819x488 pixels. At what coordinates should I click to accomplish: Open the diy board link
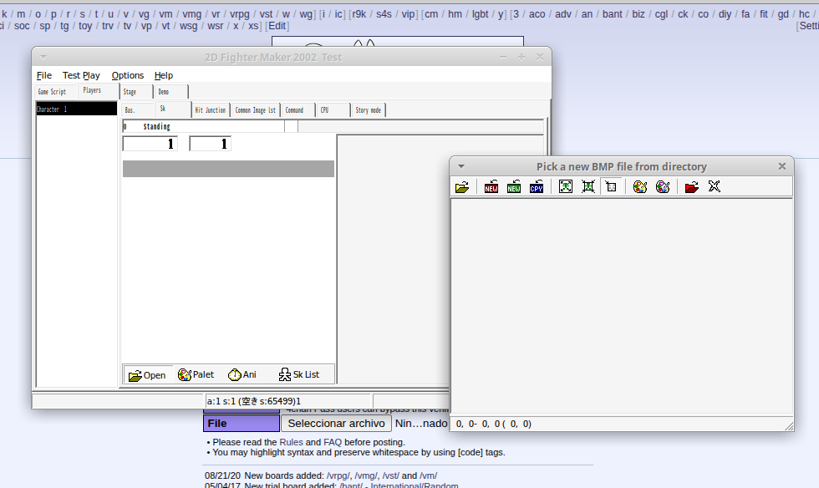[x=725, y=14]
